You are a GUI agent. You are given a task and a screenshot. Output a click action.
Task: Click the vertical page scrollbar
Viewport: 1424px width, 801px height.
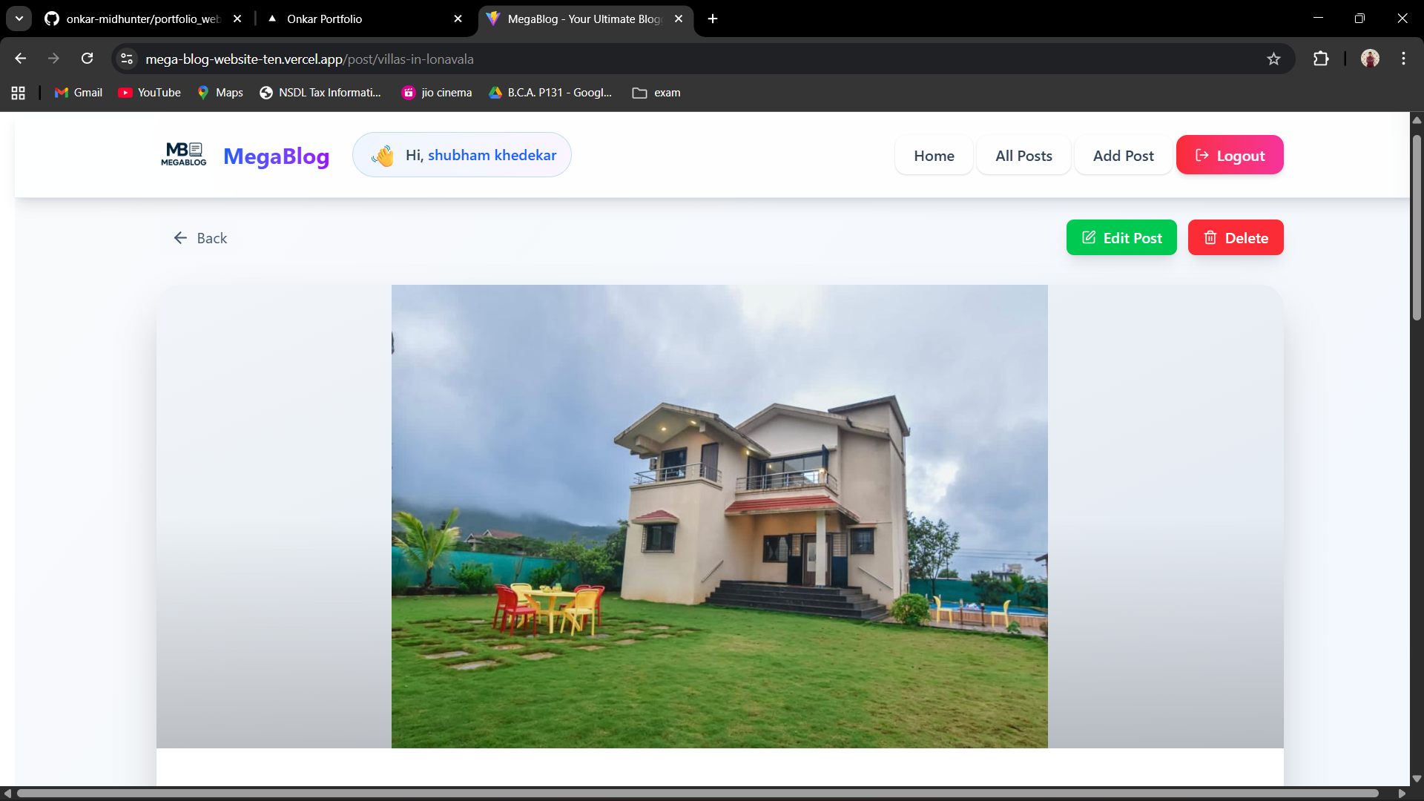[1417, 227]
